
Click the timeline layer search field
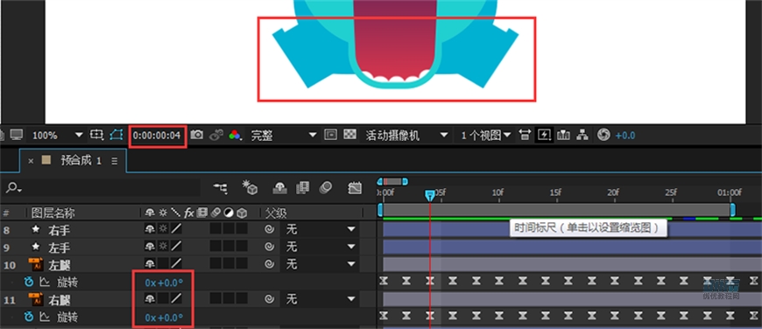[x=103, y=188]
